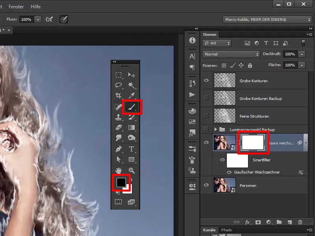This screenshot has width=315, height=236.
Task: Select the Eyedropper tool
Action: click(x=132, y=95)
